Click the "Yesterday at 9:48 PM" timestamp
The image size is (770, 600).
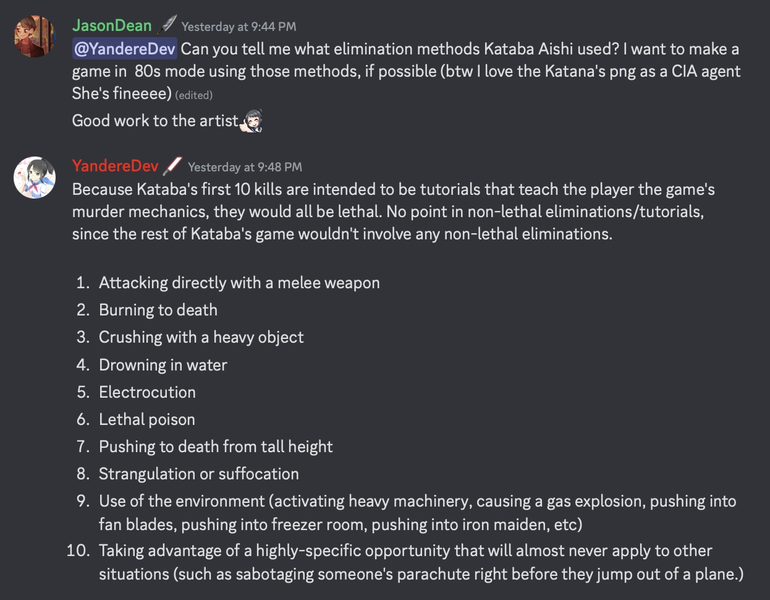click(x=245, y=167)
